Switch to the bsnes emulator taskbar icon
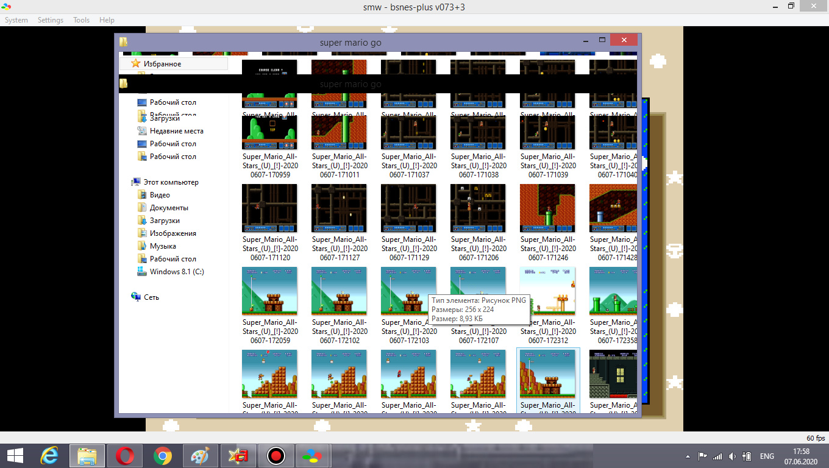829x468 pixels. click(313, 456)
